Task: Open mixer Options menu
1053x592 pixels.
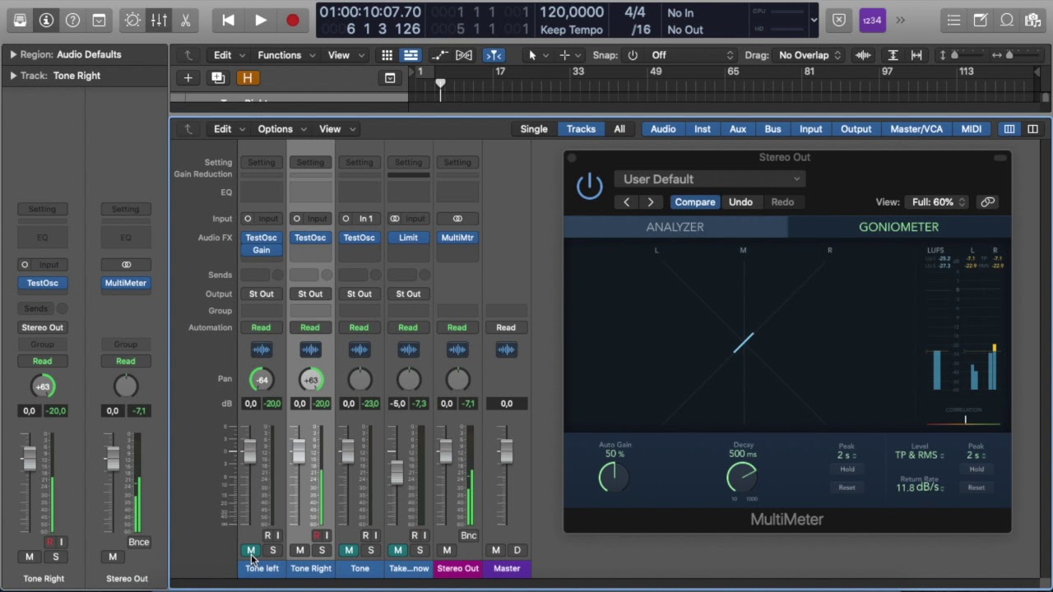Action: coord(281,129)
